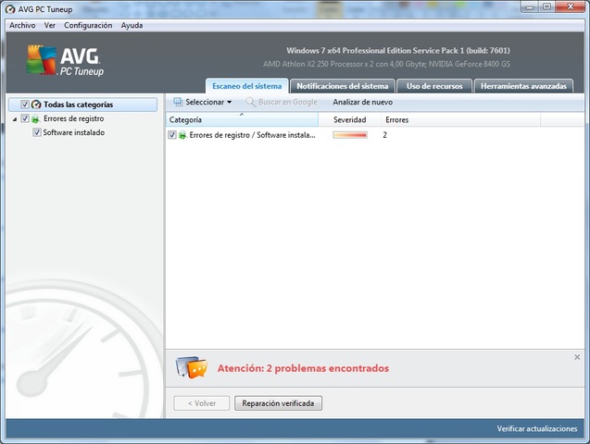Image resolution: width=590 pixels, height=444 pixels.
Task: Open the Seleccionar dropdown
Action: click(203, 102)
